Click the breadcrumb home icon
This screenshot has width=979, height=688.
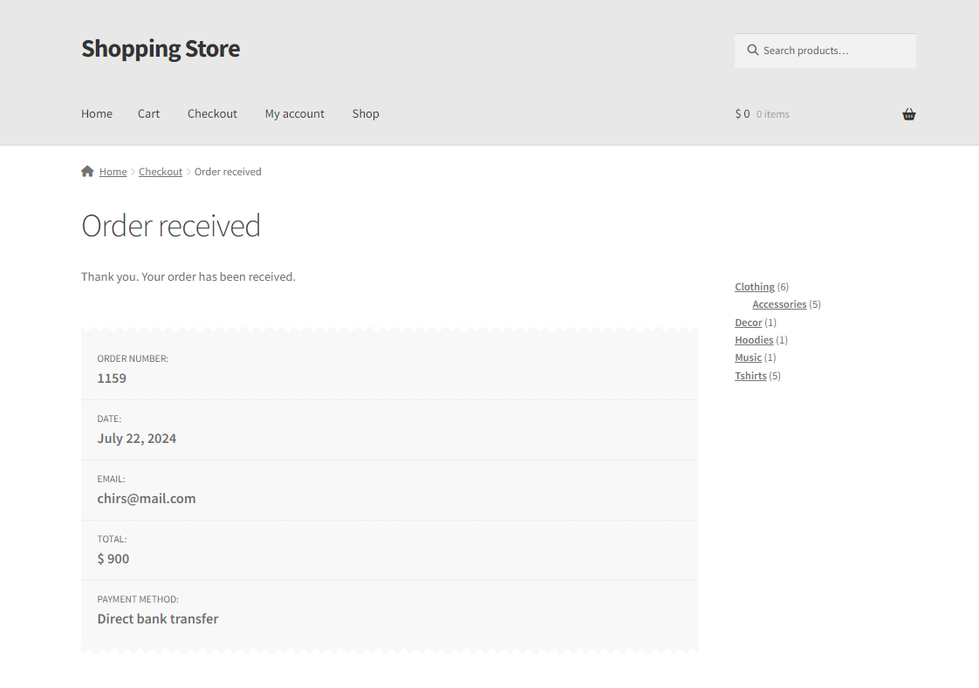tap(87, 171)
